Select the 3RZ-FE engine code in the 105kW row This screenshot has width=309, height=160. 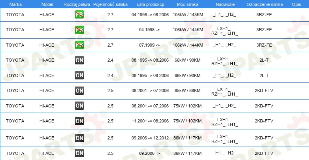[x=264, y=15]
